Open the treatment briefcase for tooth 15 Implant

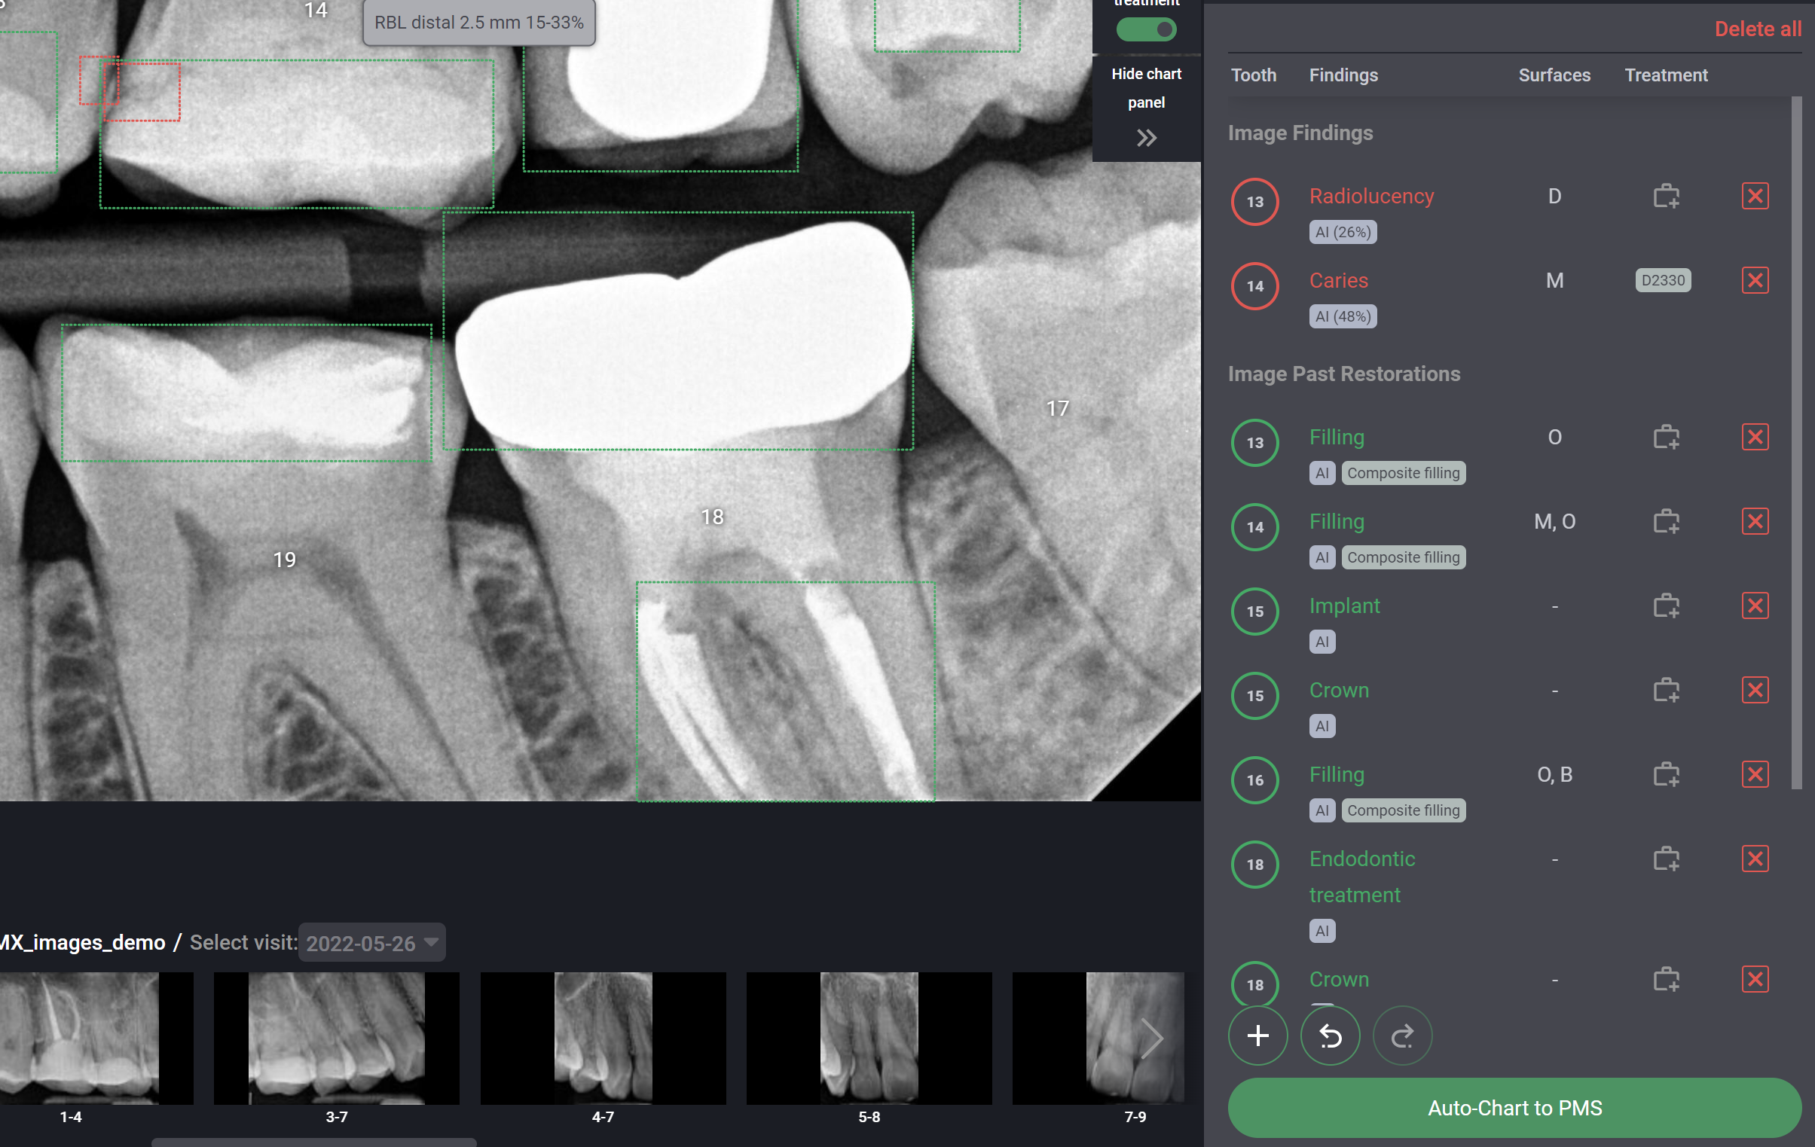1667,606
